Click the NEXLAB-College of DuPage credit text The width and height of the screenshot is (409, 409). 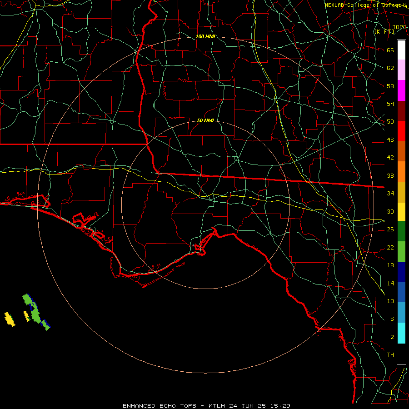(365, 5)
